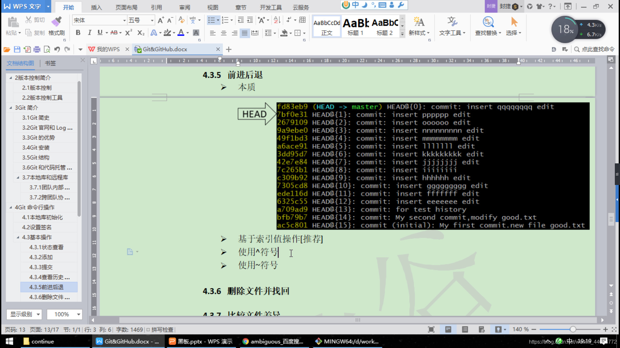
Task: Navigate to 4.3.6删除文件 heading in outline
Action: pyautogui.click(x=49, y=297)
